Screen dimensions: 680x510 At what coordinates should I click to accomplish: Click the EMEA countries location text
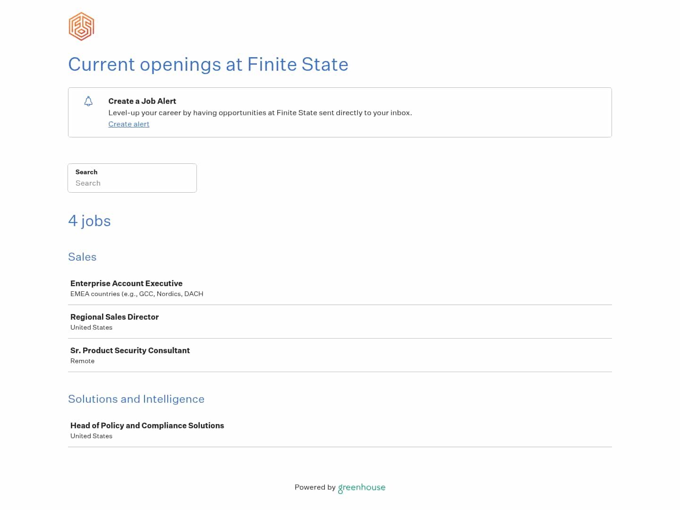point(136,294)
